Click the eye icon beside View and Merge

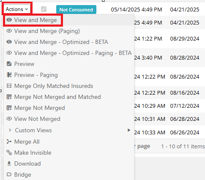tap(9, 20)
